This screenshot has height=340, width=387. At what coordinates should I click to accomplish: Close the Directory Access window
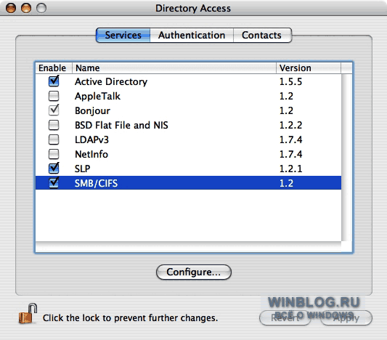tap(11, 8)
